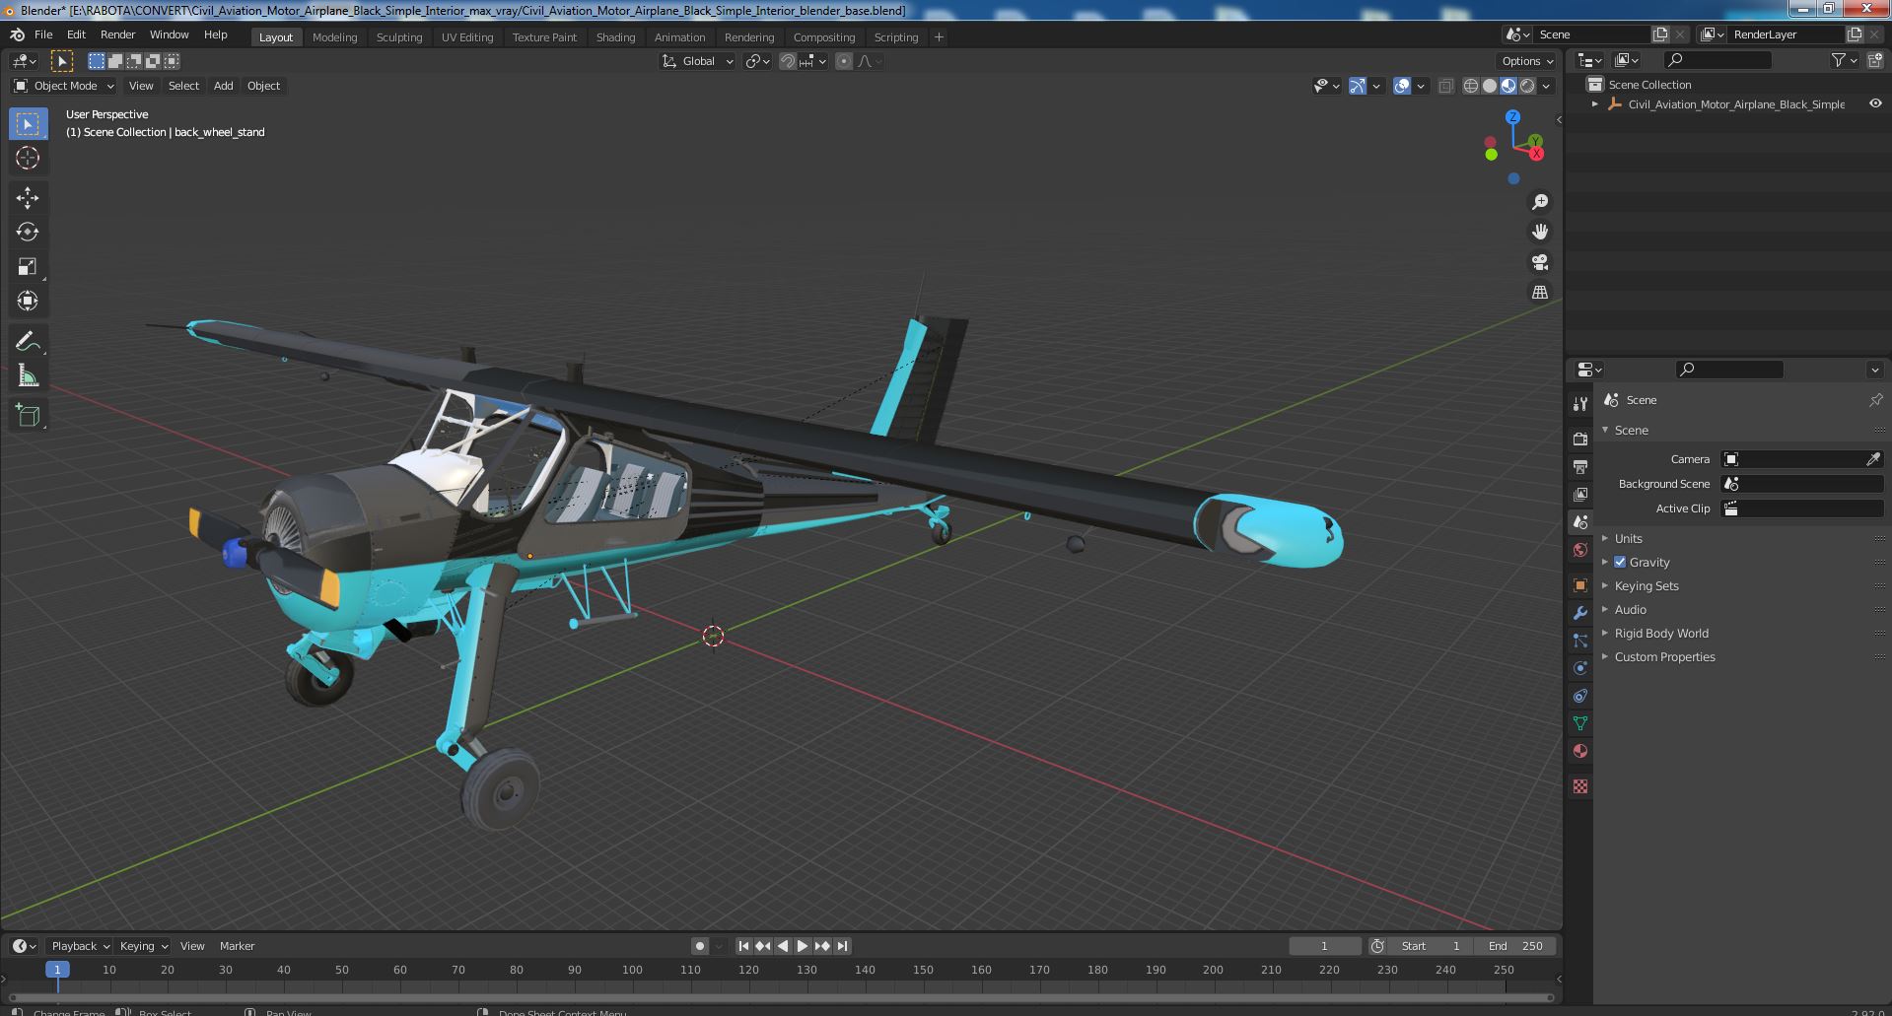Viewport: 1892px width, 1016px height.
Task: Click current frame number field
Action: coord(1324,946)
